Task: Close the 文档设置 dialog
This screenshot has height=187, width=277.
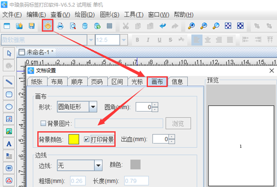Action: pos(271,70)
